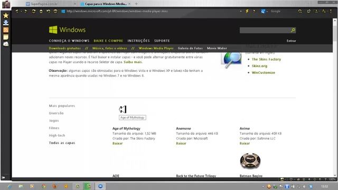Follow the Saiba mais link
This screenshot has height=190, width=338.
pos(133,62)
